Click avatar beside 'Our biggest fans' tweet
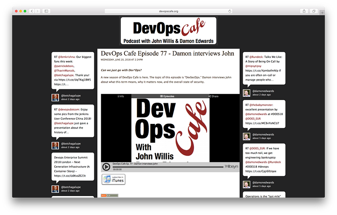Viewport: 337px width, 215px height. (55, 97)
